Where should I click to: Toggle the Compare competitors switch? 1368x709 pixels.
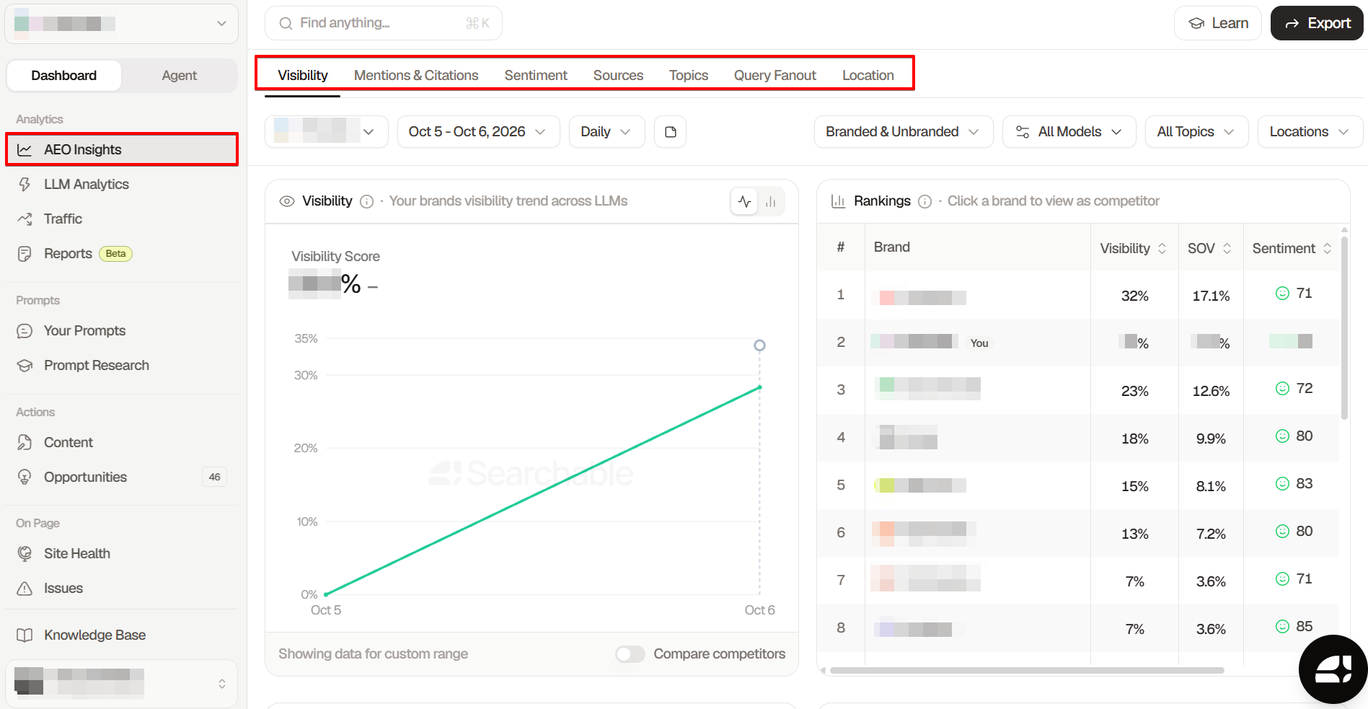[630, 654]
